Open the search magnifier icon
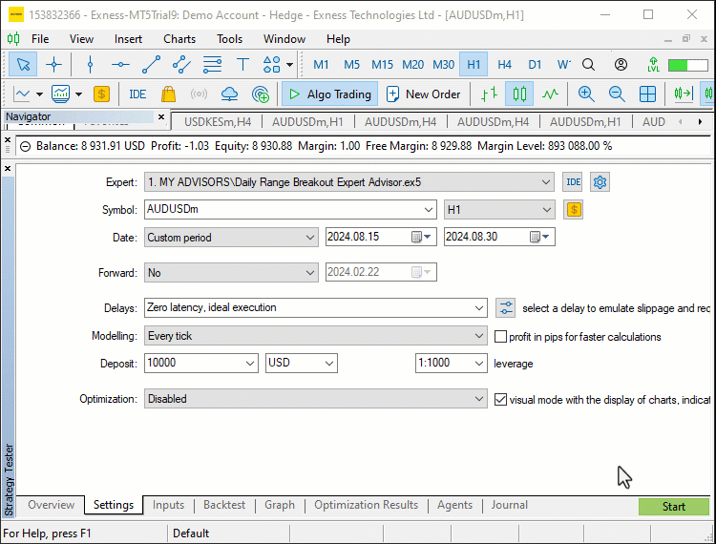 (x=589, y=64)
